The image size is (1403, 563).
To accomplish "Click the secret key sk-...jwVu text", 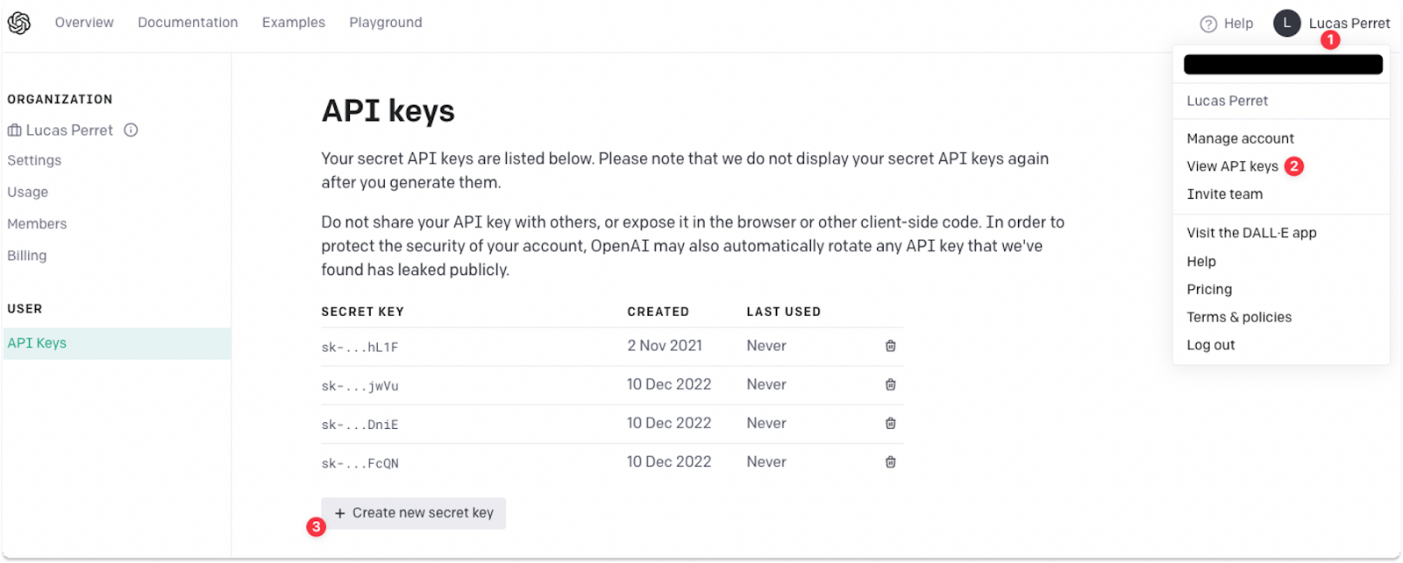I will (x=360, y=386).
